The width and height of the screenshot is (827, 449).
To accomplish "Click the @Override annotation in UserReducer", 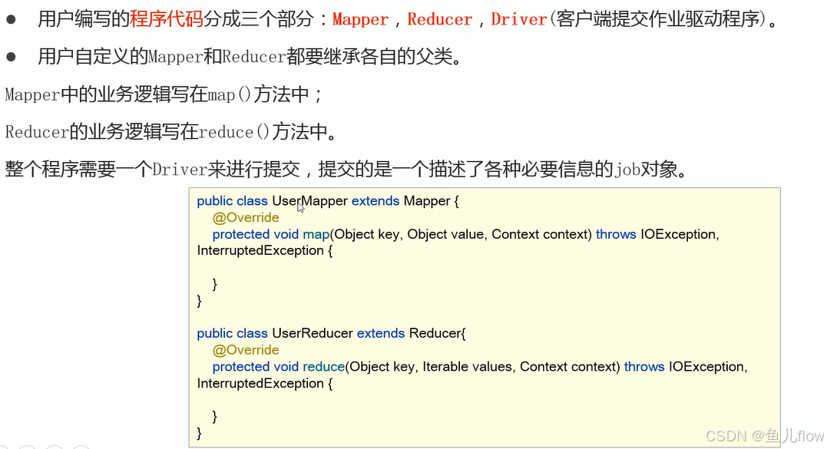I will point(245,349).
